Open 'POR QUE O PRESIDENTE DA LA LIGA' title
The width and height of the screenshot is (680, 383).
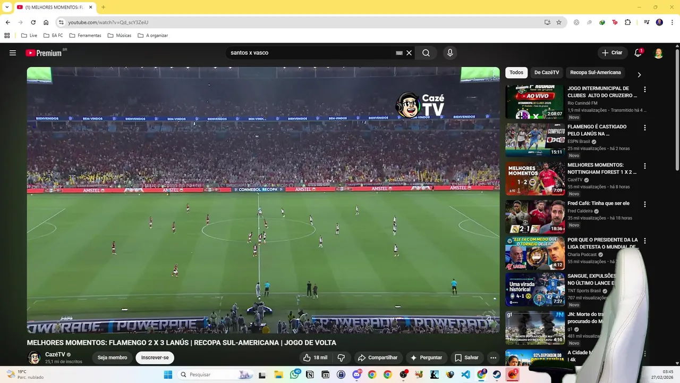(602, 243)
